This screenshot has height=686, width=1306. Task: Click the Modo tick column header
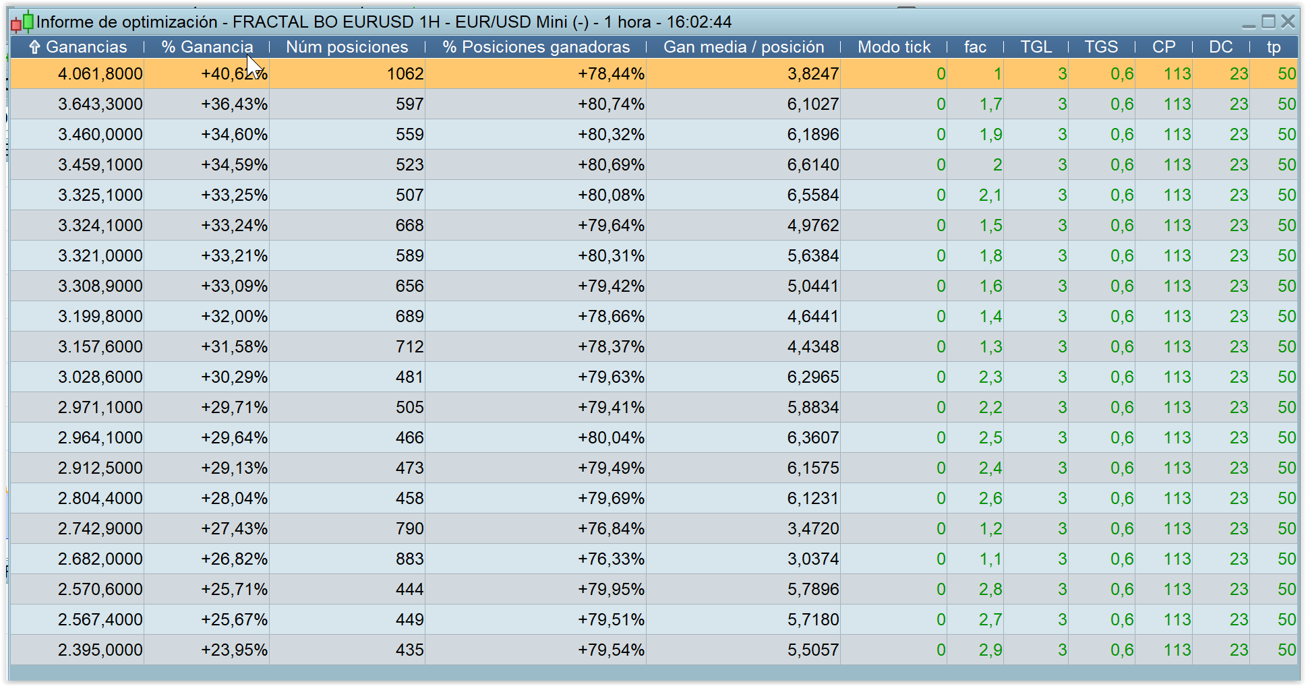tap(894, 47)
